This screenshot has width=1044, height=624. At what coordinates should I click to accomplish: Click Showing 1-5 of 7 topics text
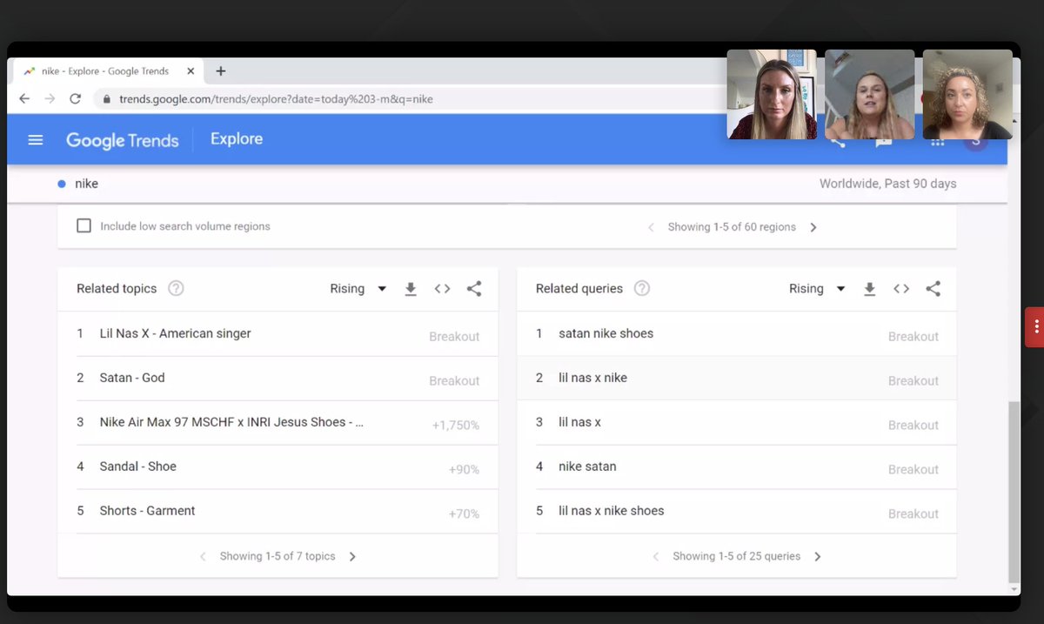278,556
